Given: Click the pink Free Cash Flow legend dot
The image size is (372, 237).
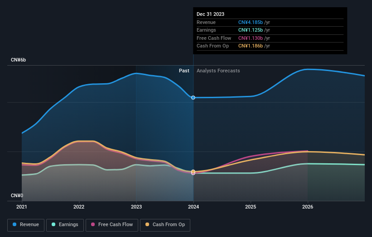Looking at the screenshot, I should tap(93, 224).
